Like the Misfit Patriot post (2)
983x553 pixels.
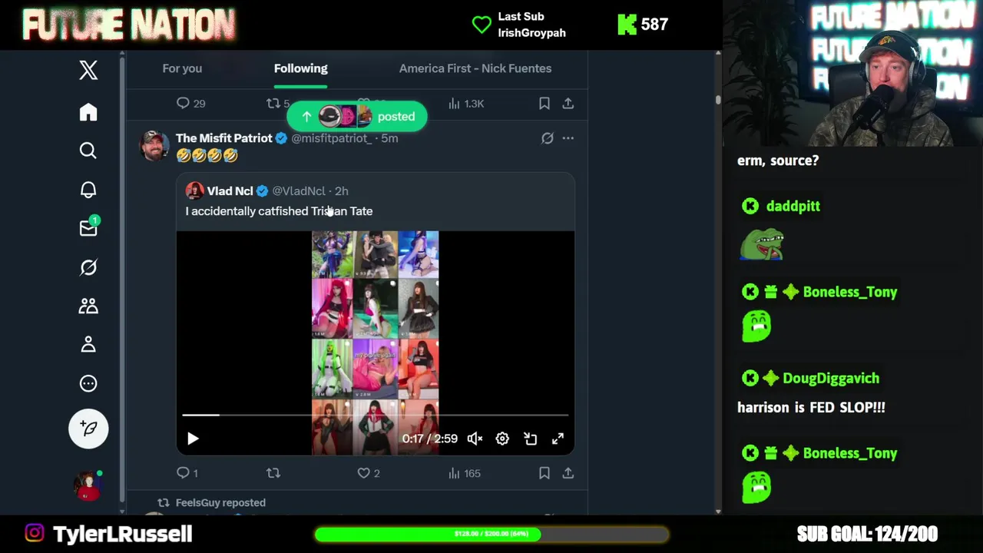(x=369, y=473)
